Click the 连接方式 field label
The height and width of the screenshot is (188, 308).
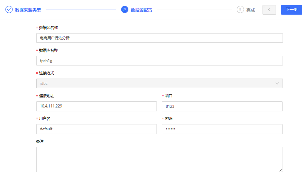pyautogui.click(x=47, y=73)
